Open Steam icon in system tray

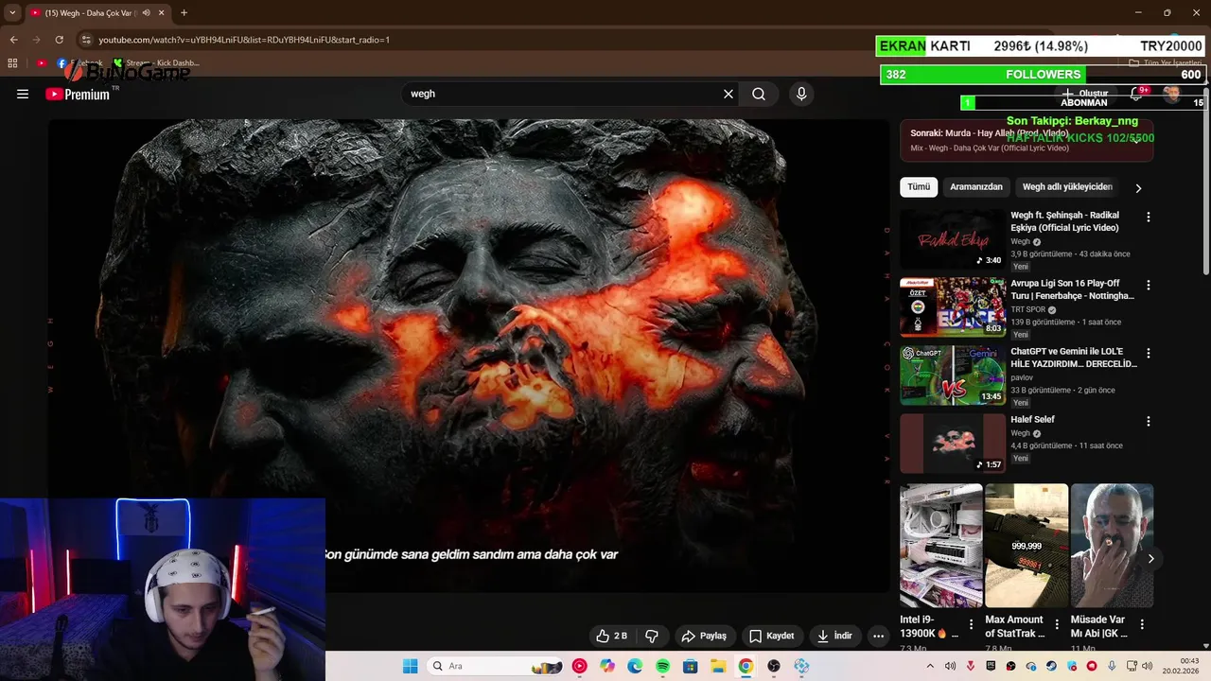point(1051,666)
